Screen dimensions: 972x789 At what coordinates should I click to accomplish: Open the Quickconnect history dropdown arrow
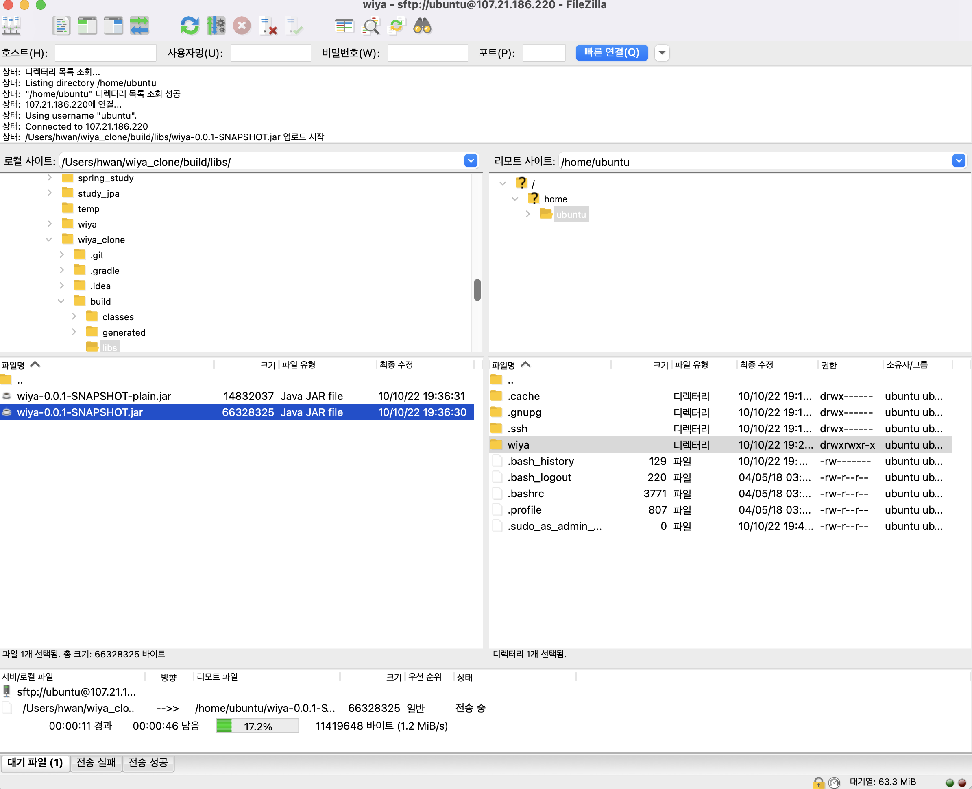(662, 53)
